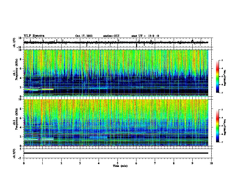Click the "4" kHz tick on ch.2 spectrogram axis
238x183 pixels.
21,127
